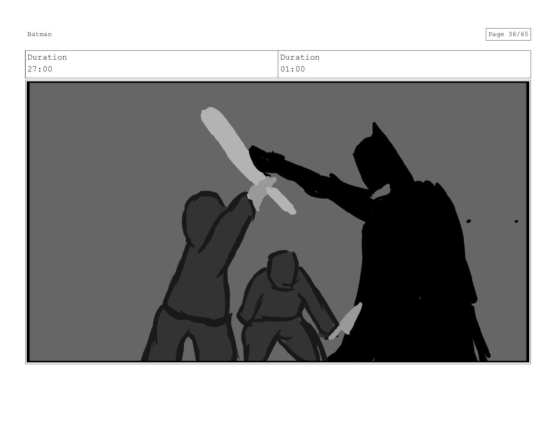Click the left 'Duration' label above 27:00

click(47, 57)
